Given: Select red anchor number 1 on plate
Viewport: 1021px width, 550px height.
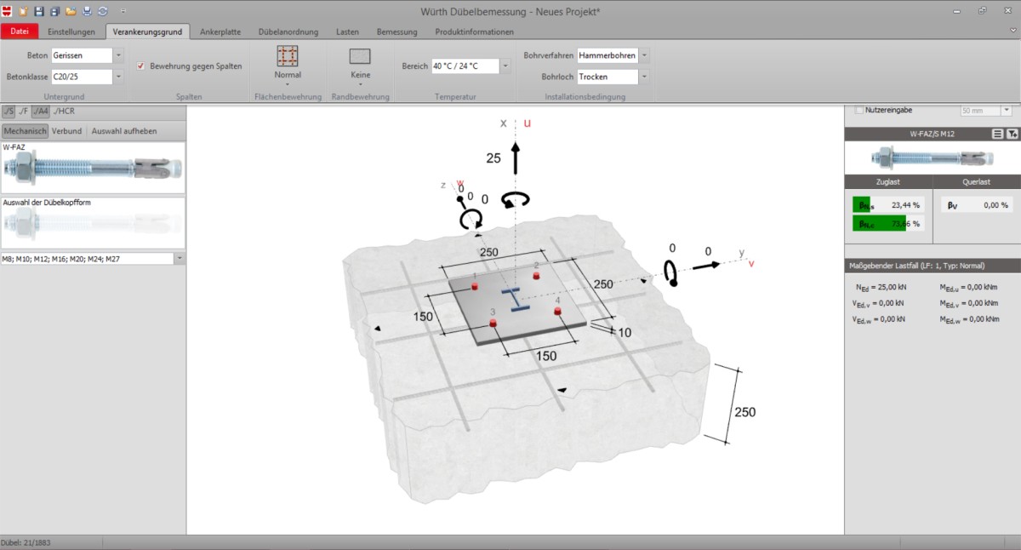Looking at the screenshot, I should [x=475, y=287].
